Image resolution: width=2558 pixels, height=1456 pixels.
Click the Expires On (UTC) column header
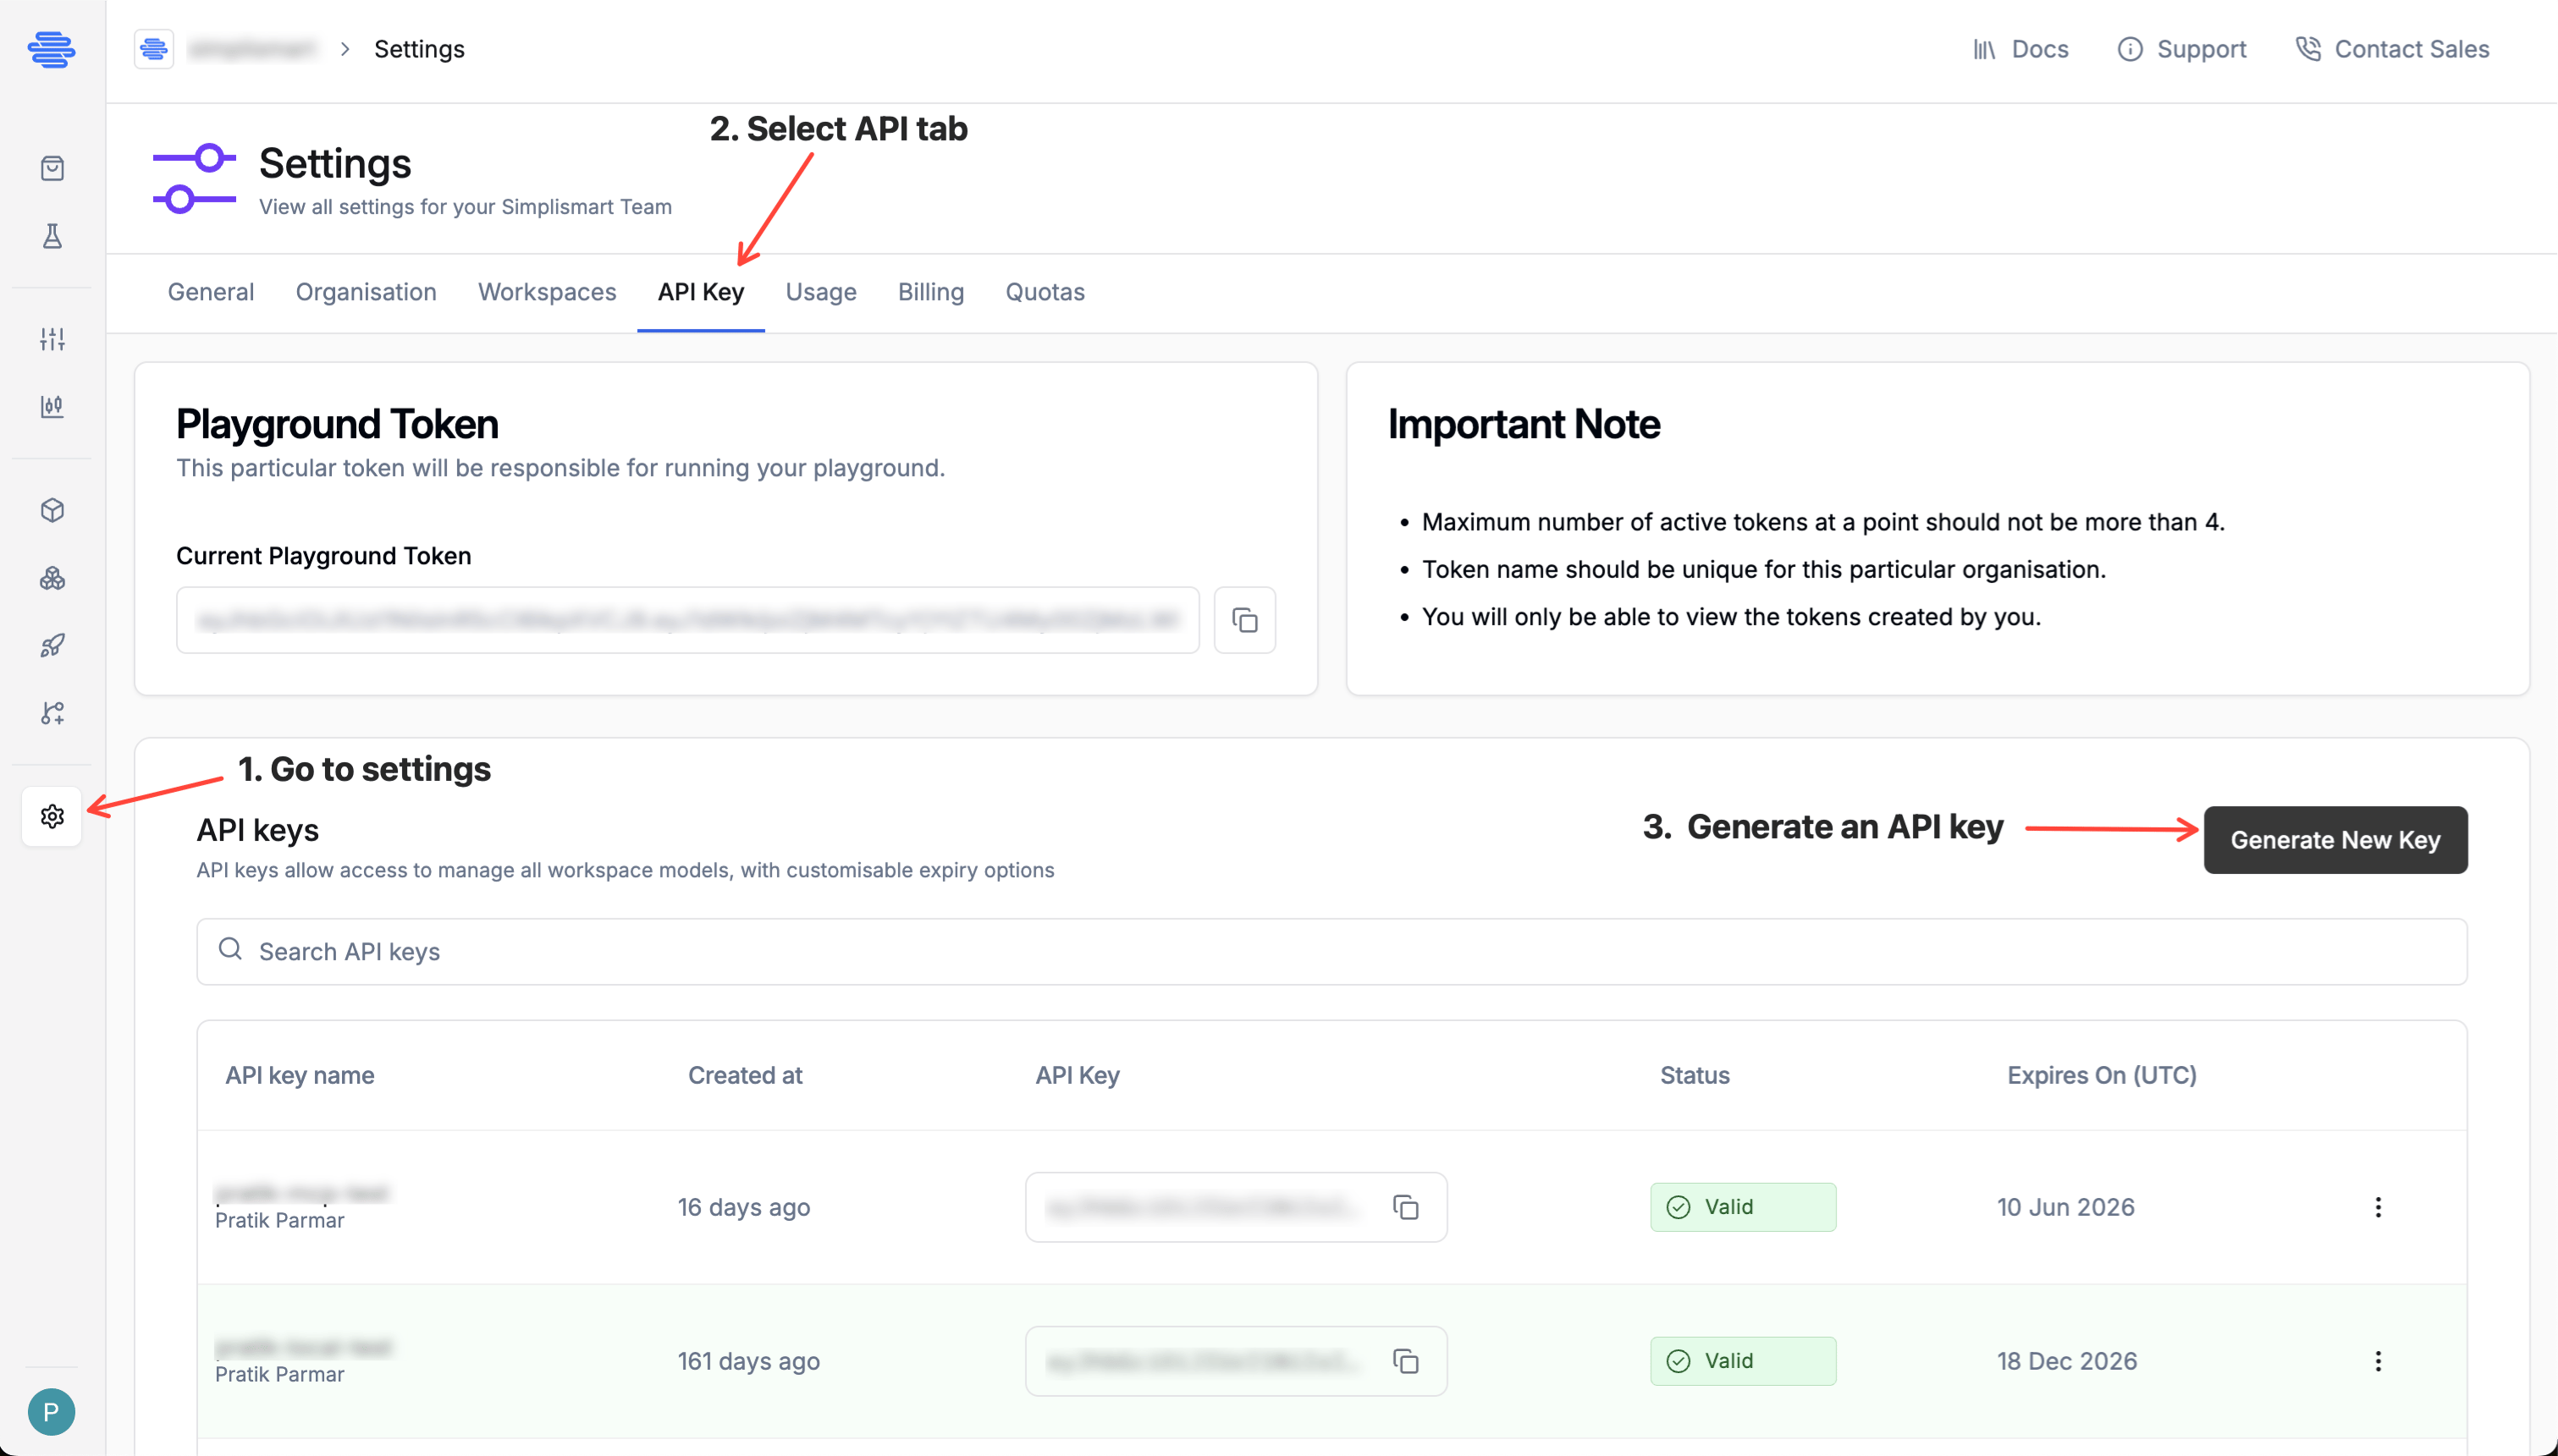click(x=2102, y=1075)
